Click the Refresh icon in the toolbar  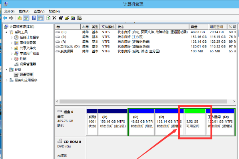point(48,18)
